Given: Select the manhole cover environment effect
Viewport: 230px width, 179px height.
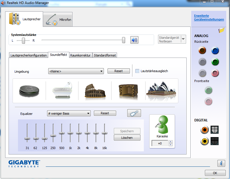Looking at the screenshot, I should [x=29, y=91].
